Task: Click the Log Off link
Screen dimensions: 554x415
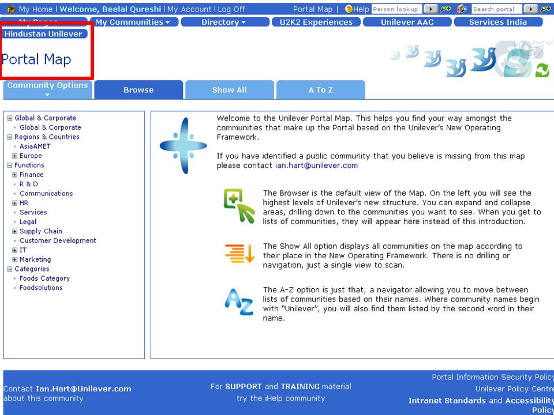Action: pos(231,9)
